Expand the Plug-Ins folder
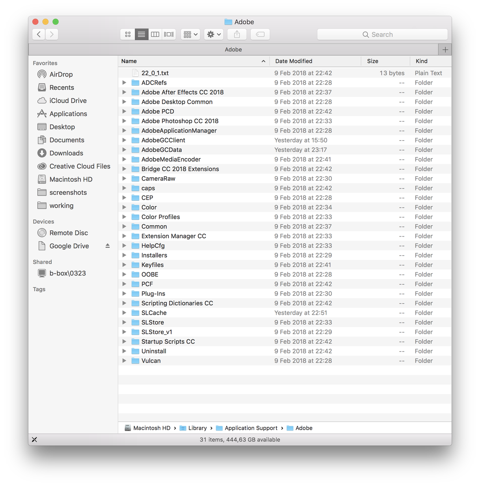This screenshot has height=486, width=480. pos(124,294)
